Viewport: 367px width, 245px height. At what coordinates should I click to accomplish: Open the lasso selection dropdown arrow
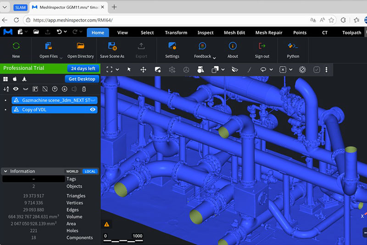pyautogui.click(x=272, y=69)
